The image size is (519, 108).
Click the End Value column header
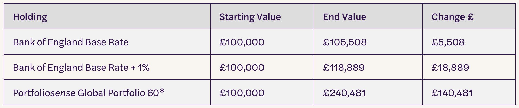click(x=368, y=16)
